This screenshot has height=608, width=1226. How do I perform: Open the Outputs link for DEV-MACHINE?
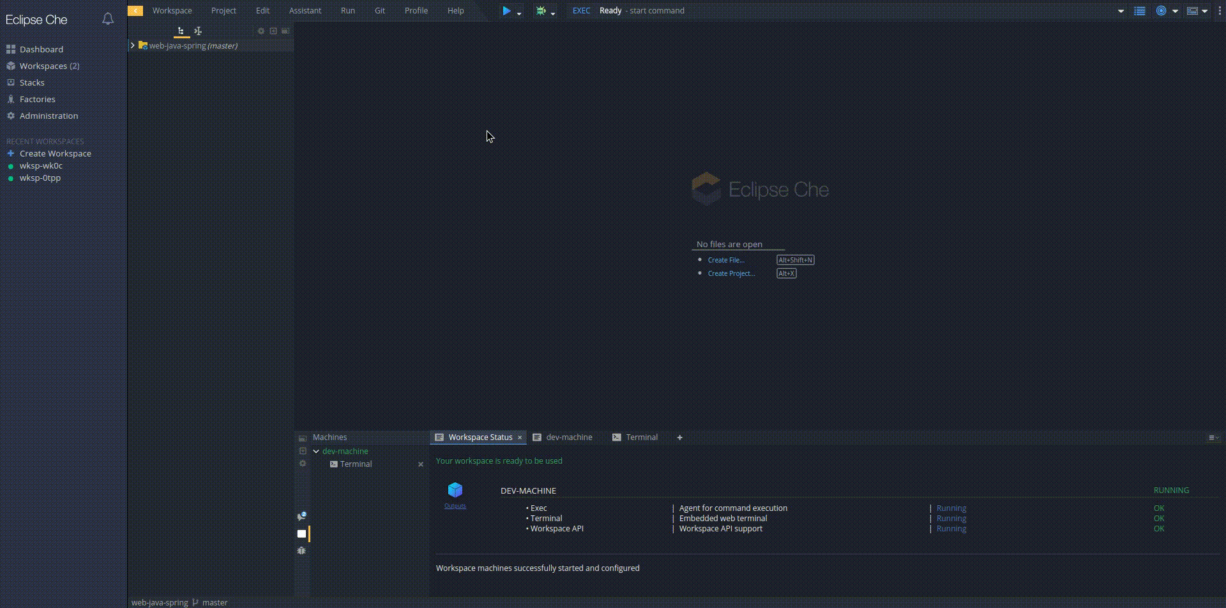(x=455, y=505)
